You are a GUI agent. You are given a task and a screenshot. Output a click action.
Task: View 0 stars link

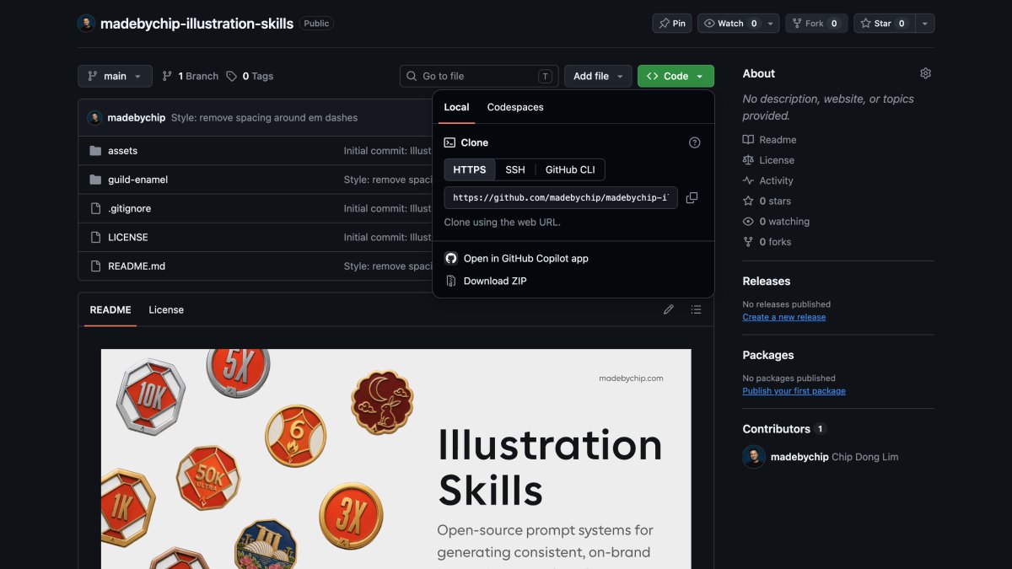click(767, 201)
